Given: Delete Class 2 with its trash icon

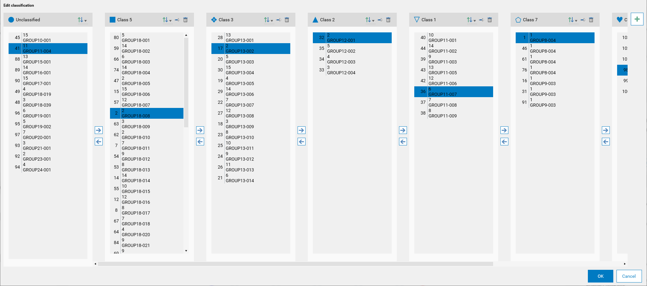Looking at the screenshot, I should point(388,20).
